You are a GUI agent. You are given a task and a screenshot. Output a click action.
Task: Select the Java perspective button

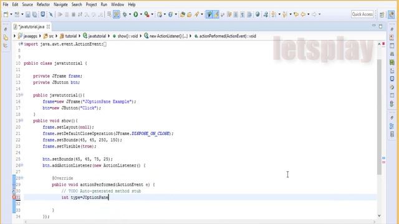[391, 14]
